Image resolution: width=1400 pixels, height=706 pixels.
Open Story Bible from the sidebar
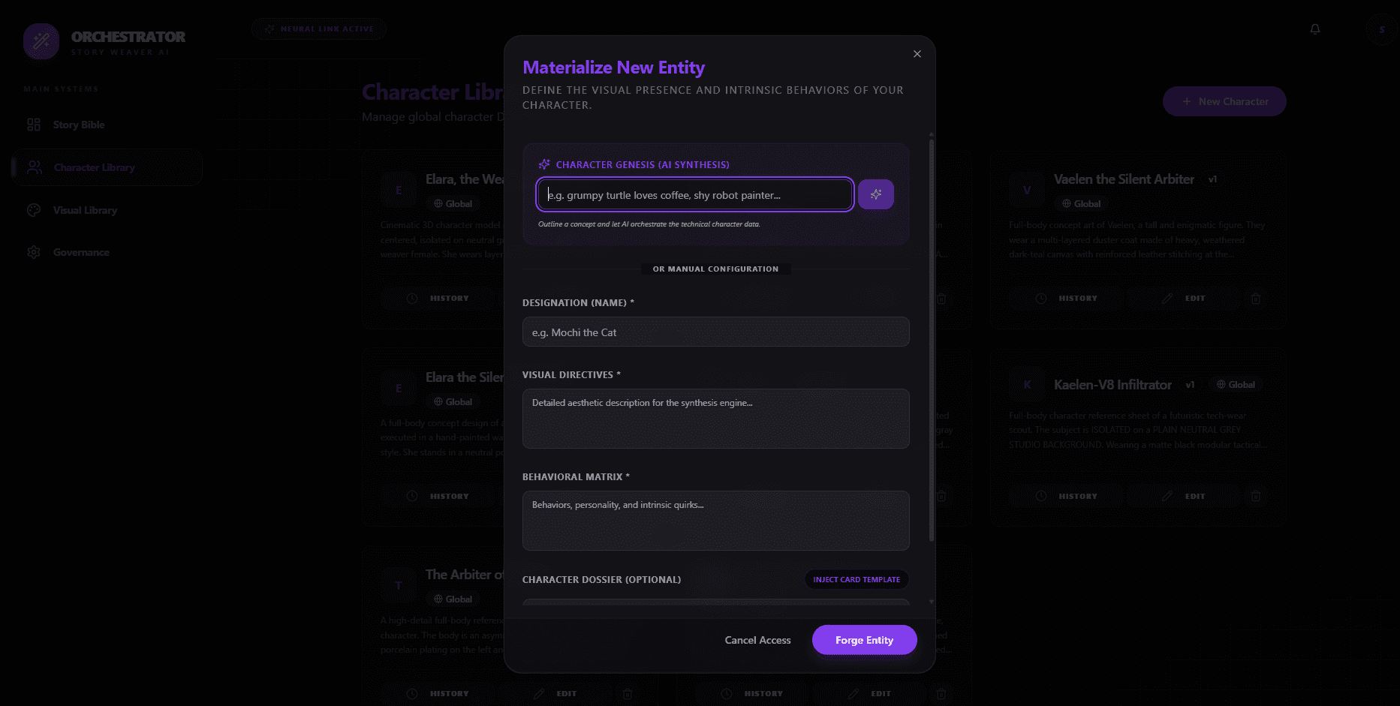coord(78,125)
